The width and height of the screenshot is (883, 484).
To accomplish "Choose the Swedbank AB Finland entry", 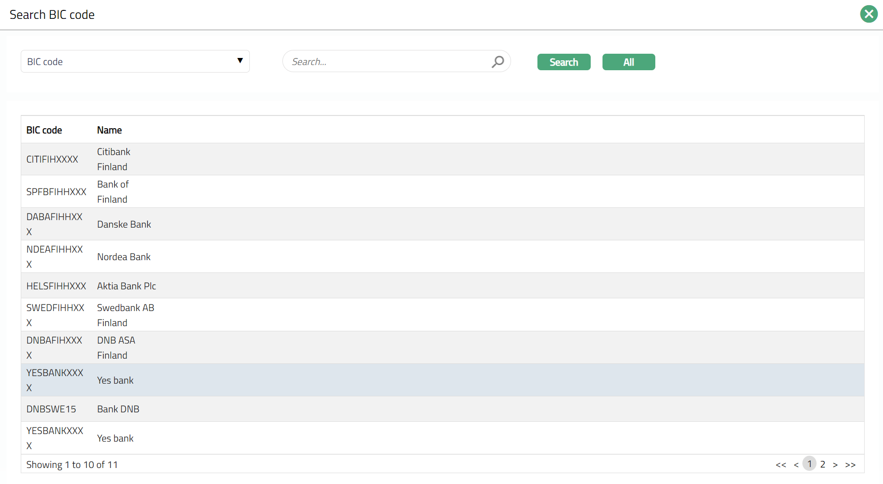I will pos(125,315).
